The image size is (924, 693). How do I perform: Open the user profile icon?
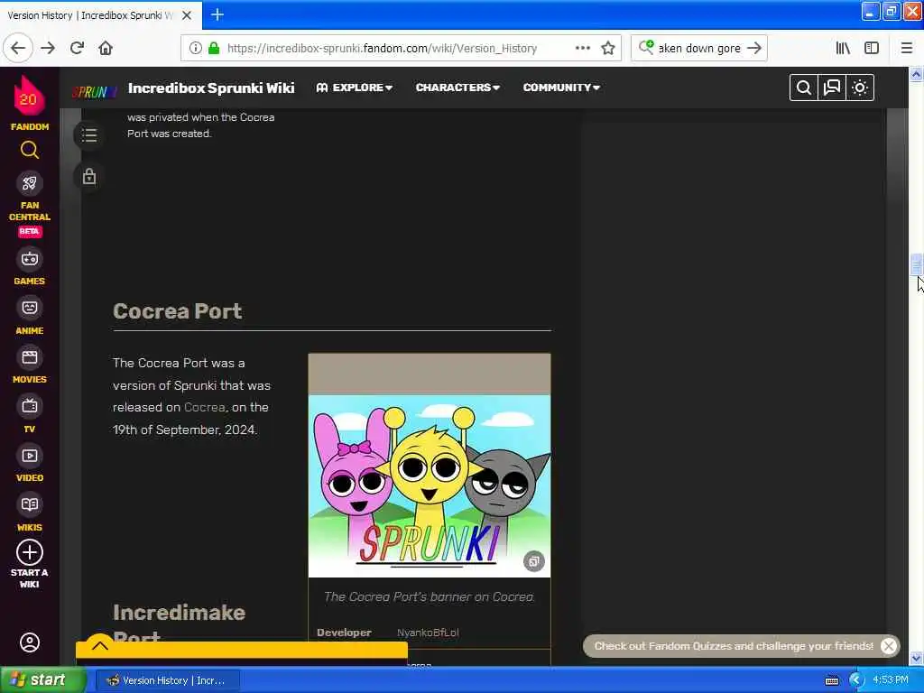click(30, 642)
